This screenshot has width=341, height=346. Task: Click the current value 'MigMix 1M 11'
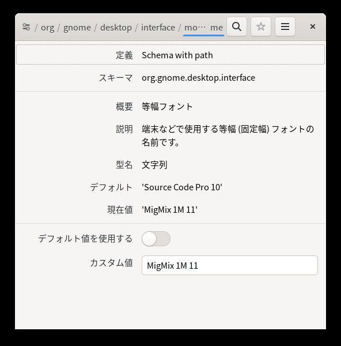(169, 210)
